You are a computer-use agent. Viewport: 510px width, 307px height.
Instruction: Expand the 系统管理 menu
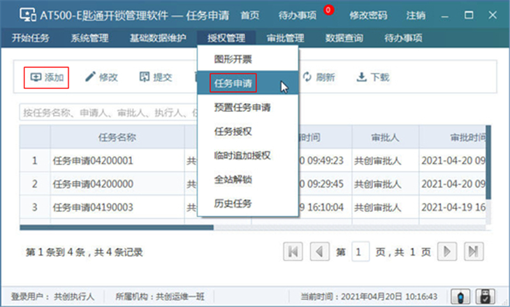click(x=89, y=38)
